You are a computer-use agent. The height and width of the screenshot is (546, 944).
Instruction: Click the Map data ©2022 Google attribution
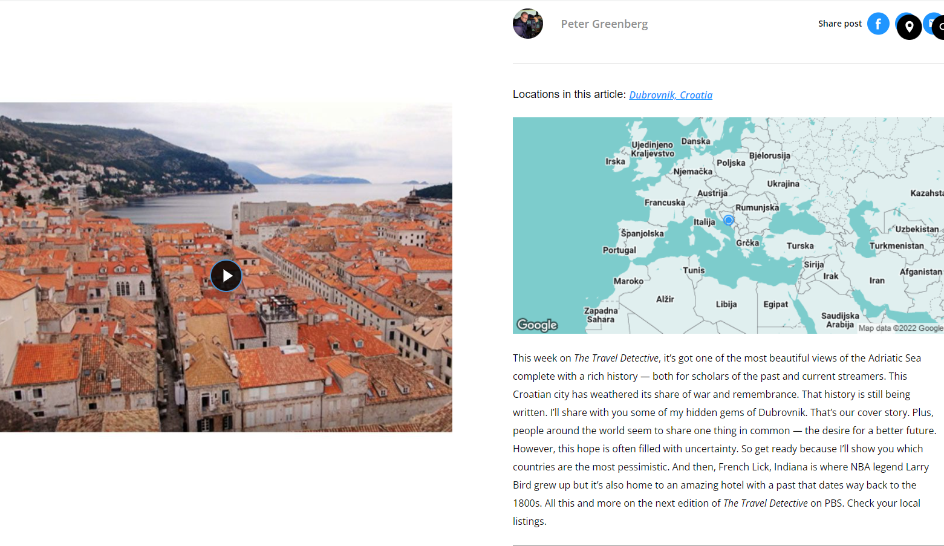900,328
